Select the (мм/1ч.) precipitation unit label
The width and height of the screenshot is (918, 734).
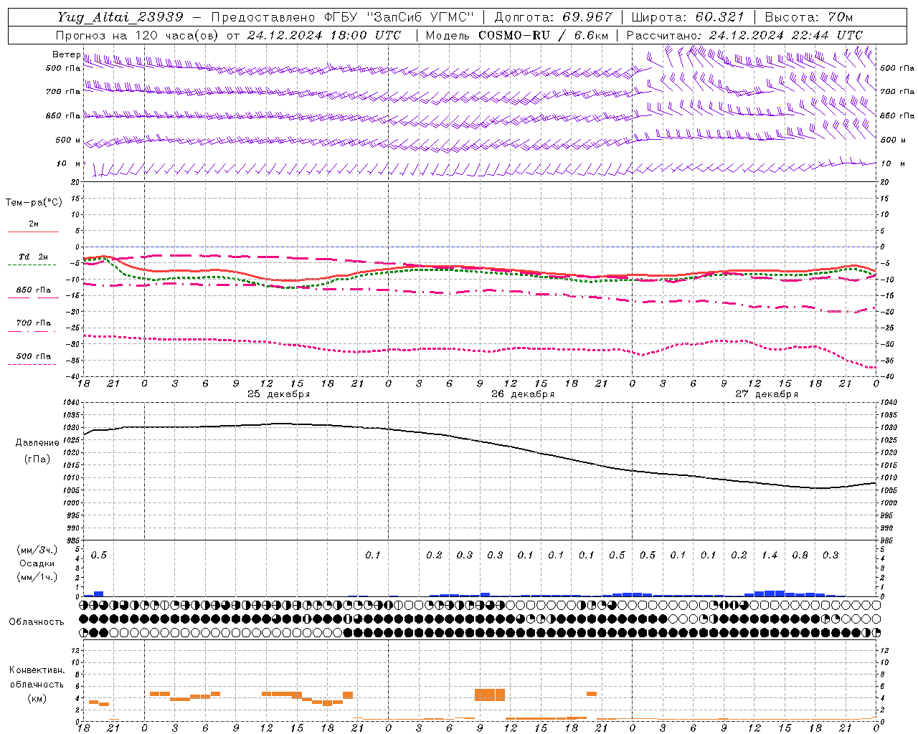tap(37, 577)
